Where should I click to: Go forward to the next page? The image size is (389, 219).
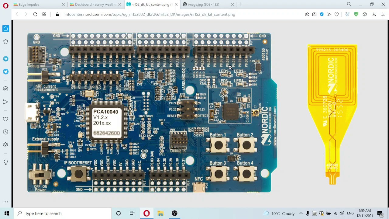26,14
